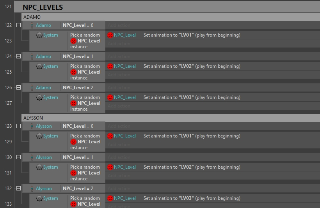Click the System gear icon in event 129
Viewport: 320px width, 208px height.
tap(39, 136)
